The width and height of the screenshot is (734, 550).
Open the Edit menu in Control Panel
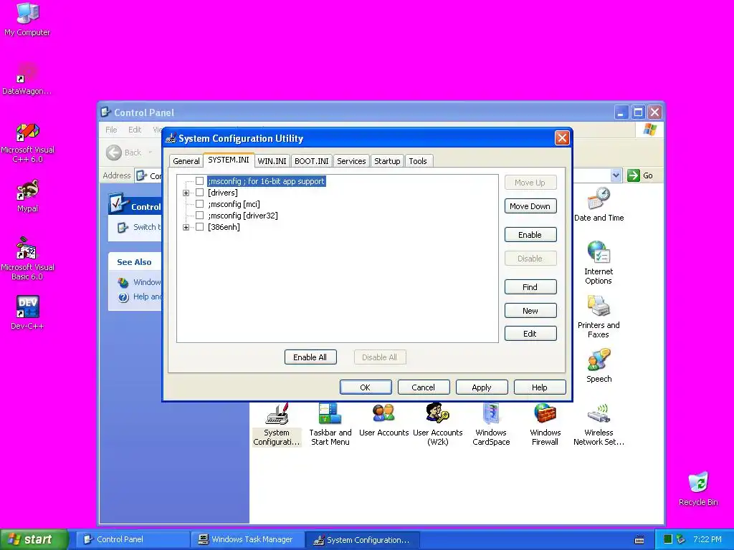click(135, 130)
